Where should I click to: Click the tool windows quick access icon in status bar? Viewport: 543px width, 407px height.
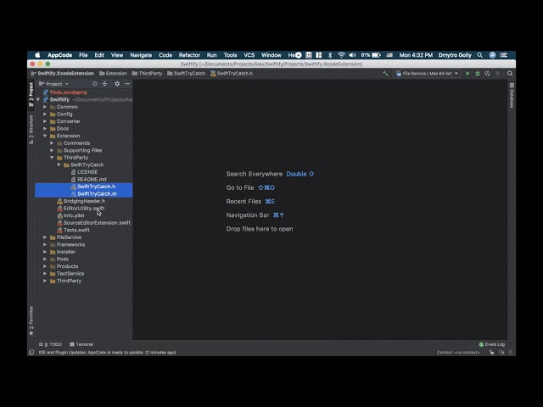31,353
